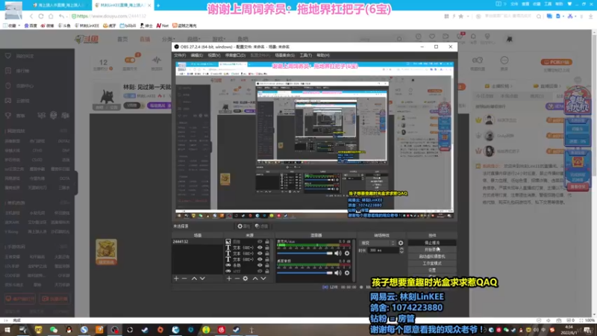The height and width of the screenshot is (336, 597).
Task: Reload the browser page
Action: [x=41, y=16]
